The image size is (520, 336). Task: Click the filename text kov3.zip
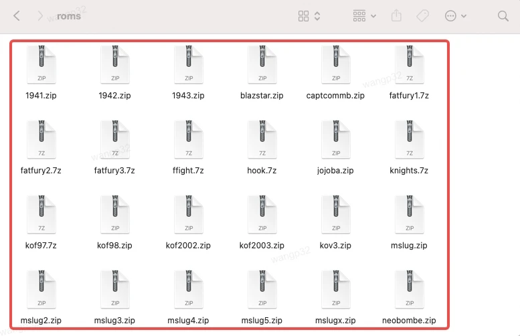click(335, 246)
